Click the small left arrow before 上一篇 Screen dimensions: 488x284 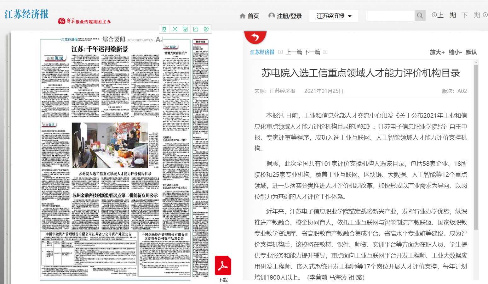pyautogui.click(x=280, y=52)
